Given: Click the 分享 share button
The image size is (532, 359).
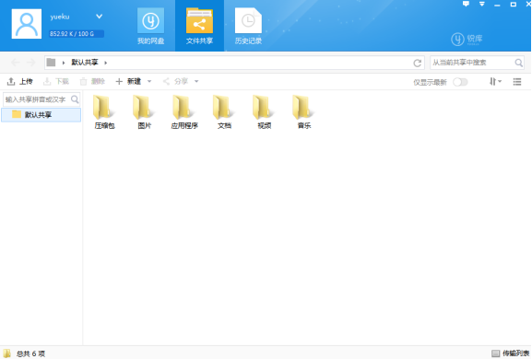Looking at the screenshot, I should (175, 81).
